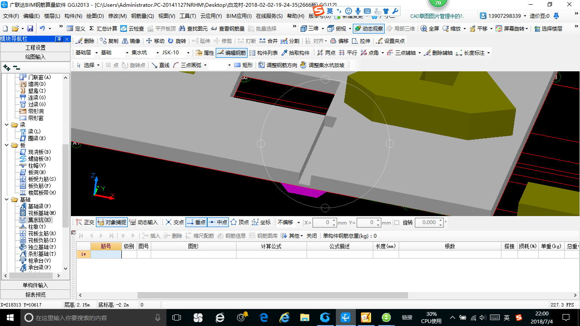Screen dimensions: 580x326
Task: Select the 镜像 mirror tool
Action: click(131, 41)
